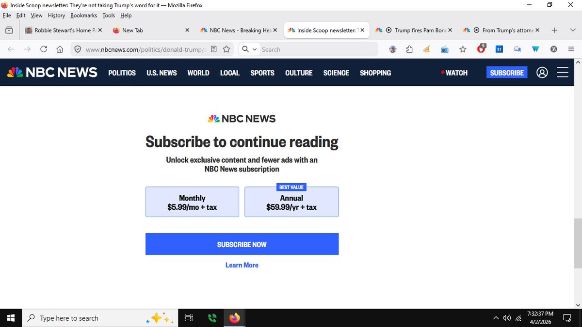Switch to NBC News Breaking Headlines tab
Image resolution: width=582 pixels, height=327 pixels.
pos(238,30)
